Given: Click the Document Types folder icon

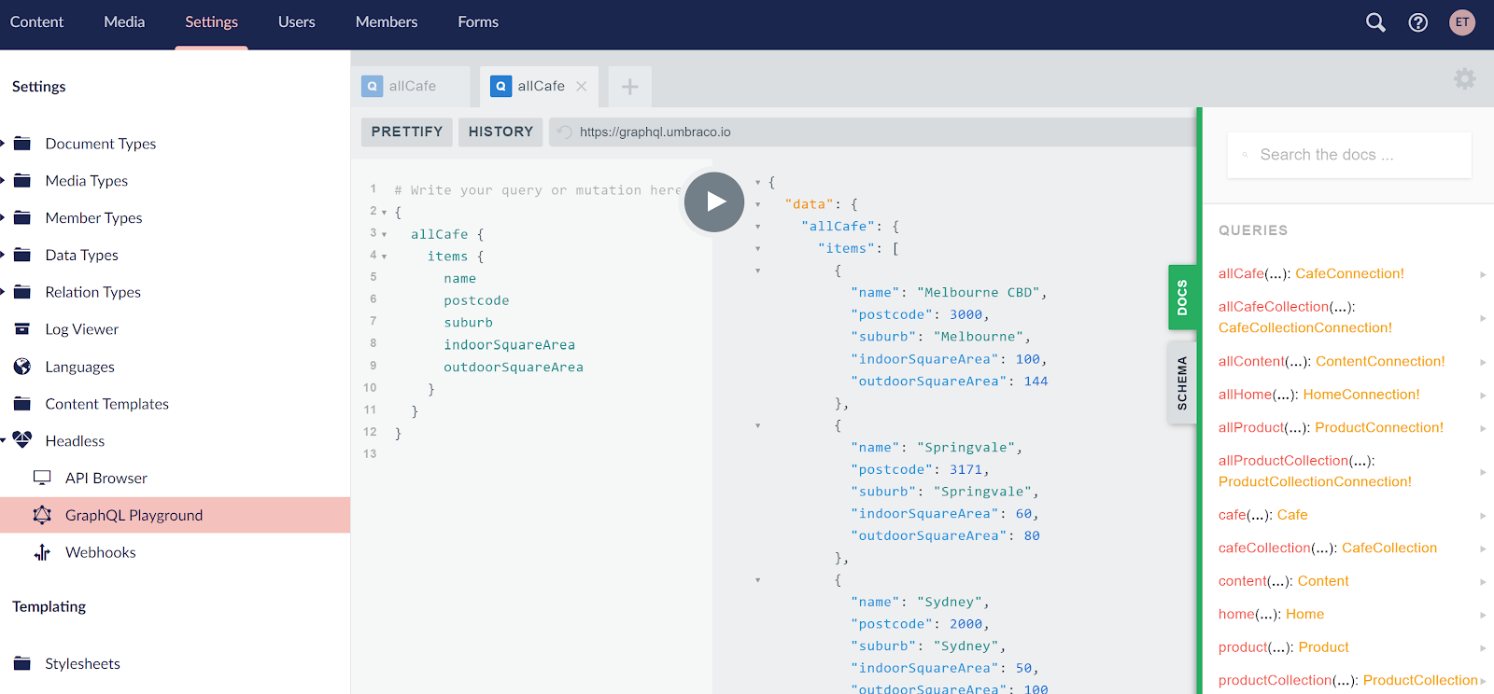Looking at the screenshot, I should (22, 144).
